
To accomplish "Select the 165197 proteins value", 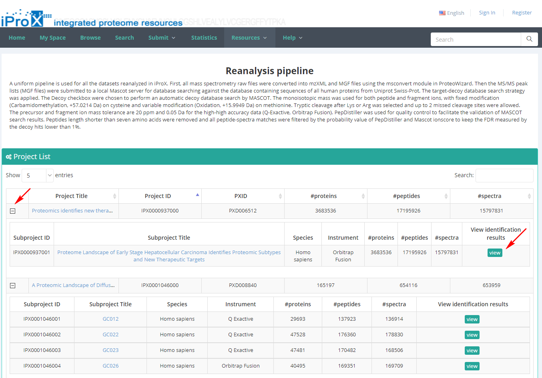I will [x=325, y=285].
